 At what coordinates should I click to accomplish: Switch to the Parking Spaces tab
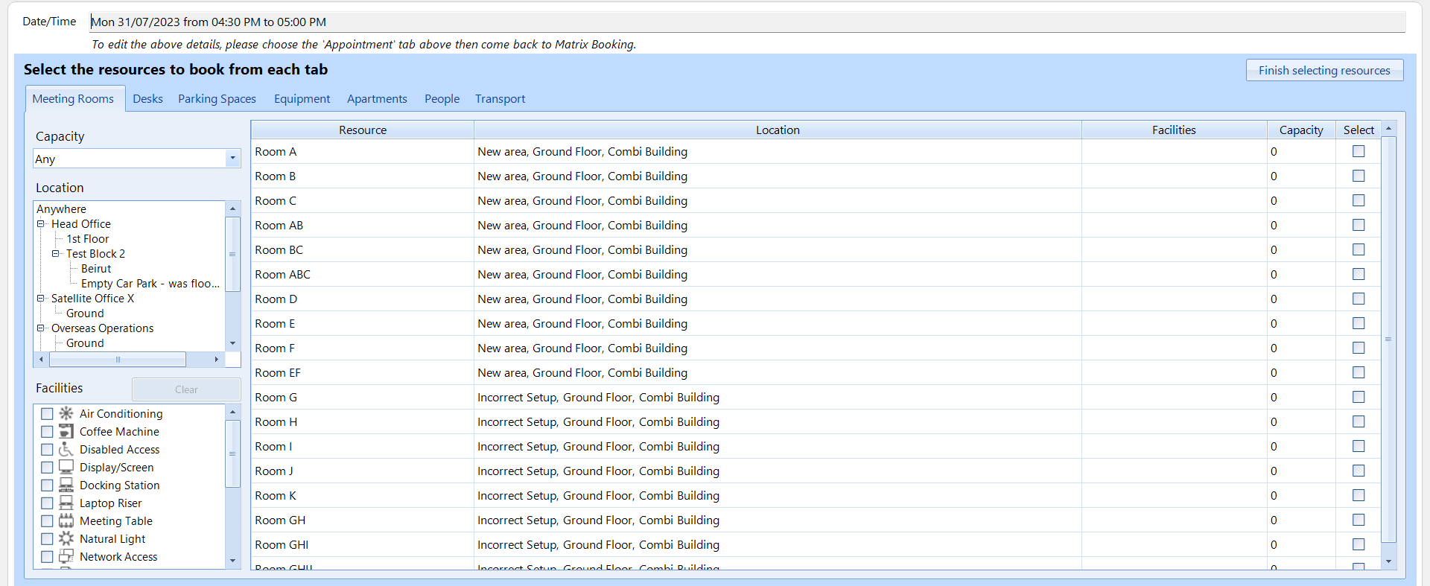[x=217, y=99]
